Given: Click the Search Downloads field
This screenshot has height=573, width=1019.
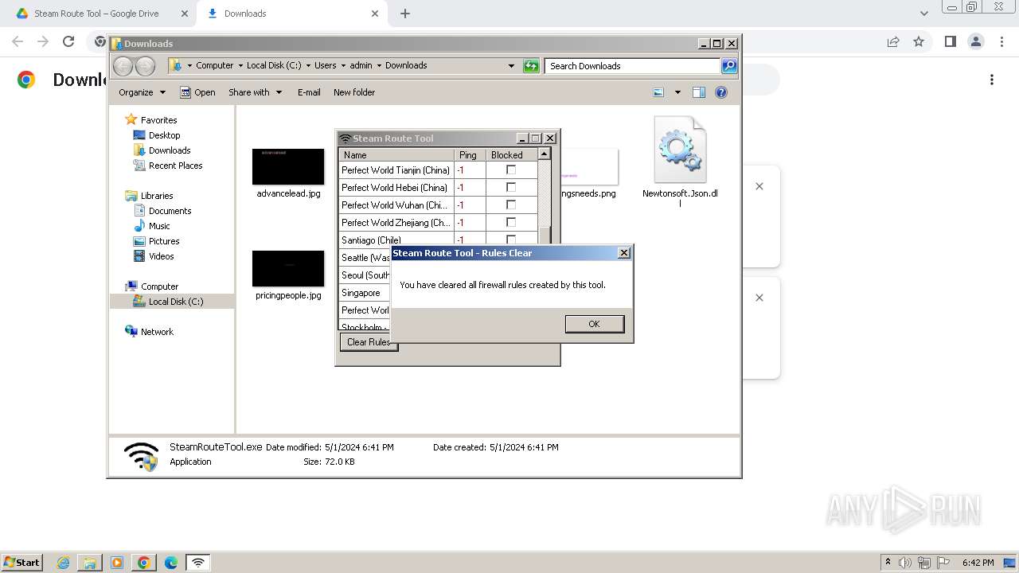Looking at the screenshot, I should (x=633, y=66).
